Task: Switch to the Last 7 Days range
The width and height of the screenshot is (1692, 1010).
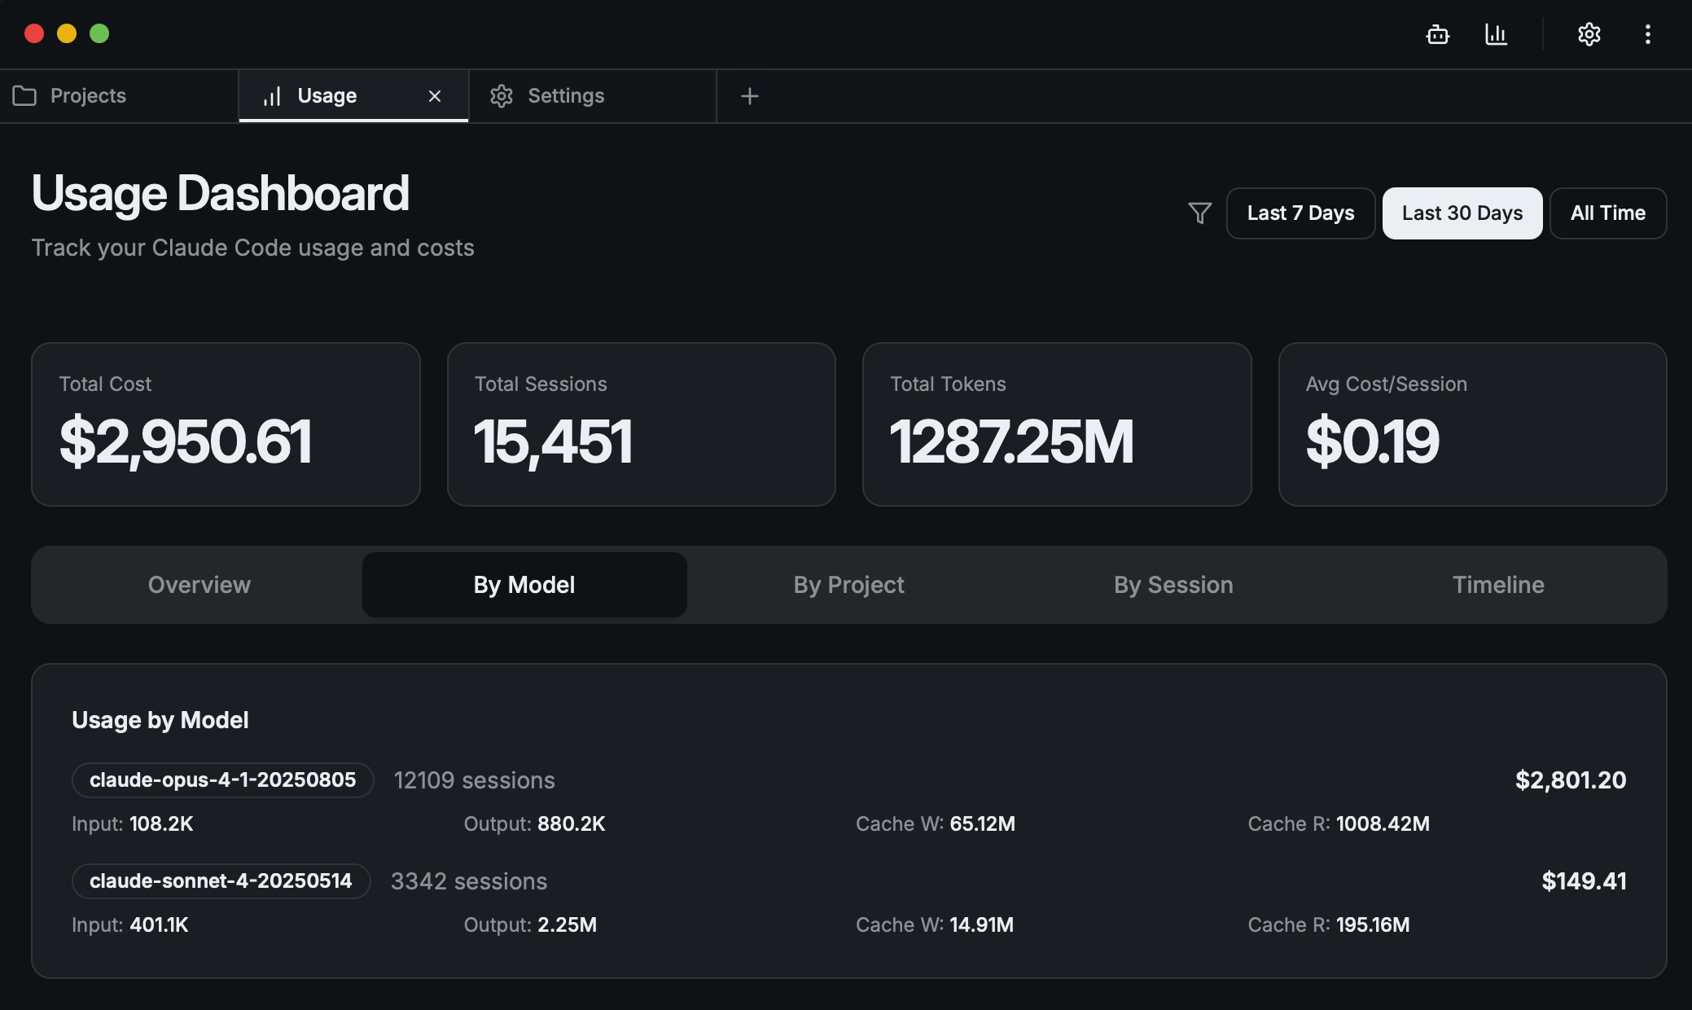Action: pyautogui.click(x=1300, y=213)
